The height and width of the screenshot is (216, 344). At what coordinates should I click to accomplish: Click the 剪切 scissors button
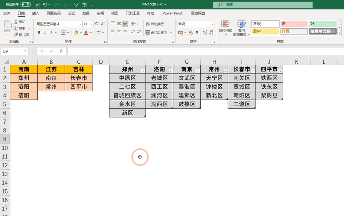pyautogui.click(x=20, y=22)
